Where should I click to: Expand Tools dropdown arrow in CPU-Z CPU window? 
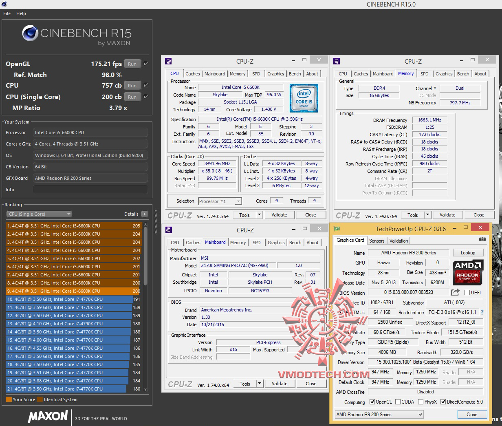[x=259, y=215]
